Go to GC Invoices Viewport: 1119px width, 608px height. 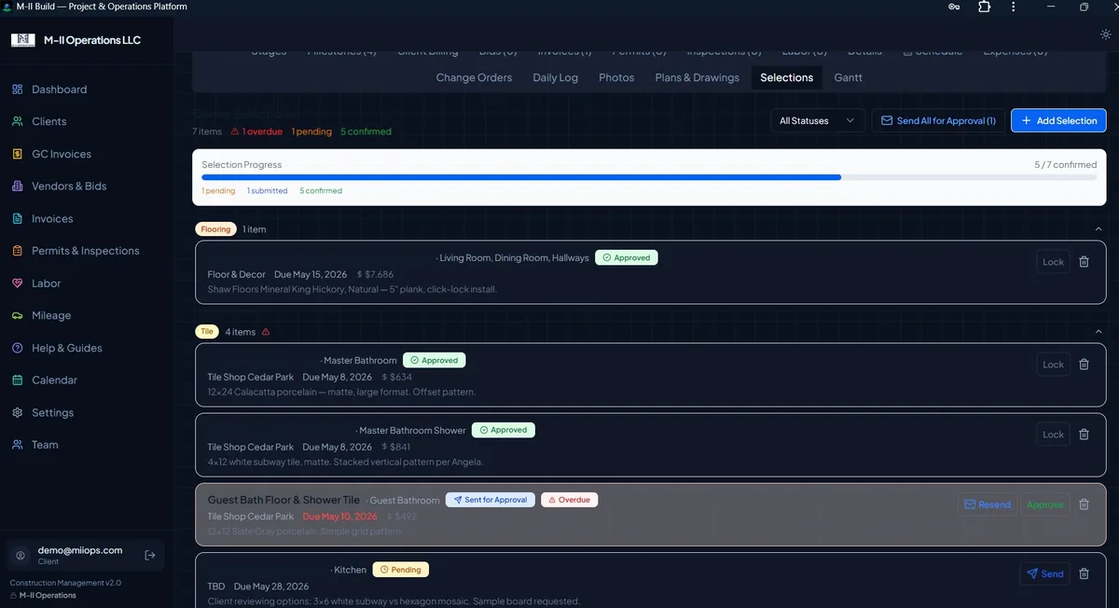[62, 154]
